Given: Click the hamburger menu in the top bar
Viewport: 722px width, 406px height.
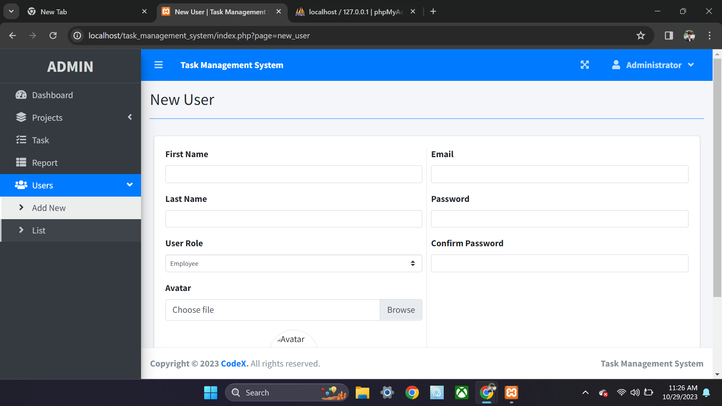Looking at the screenshot, I should tap(158, 65).
